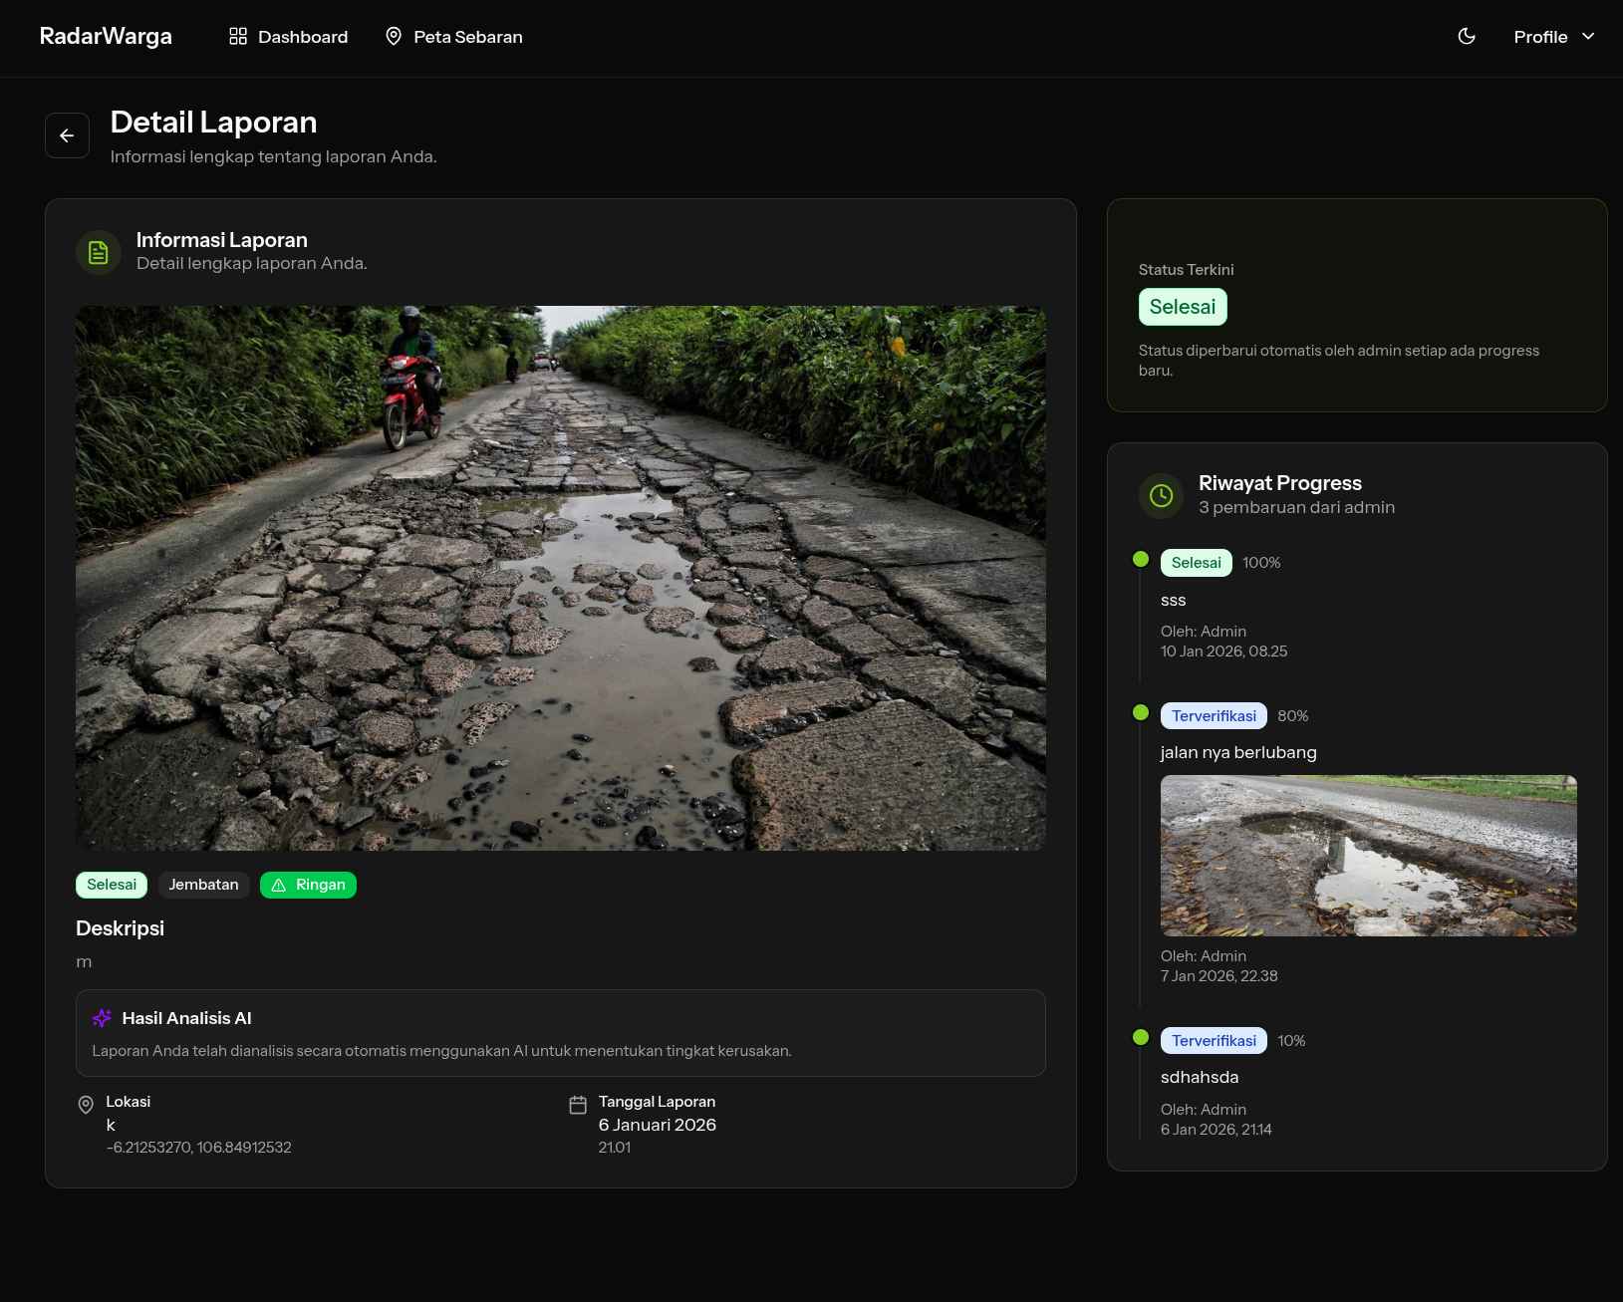The height and width of the screenshot is (1302, 1623).
Task: Click the RadarWarga logo link
Action: tap(106, 36)
